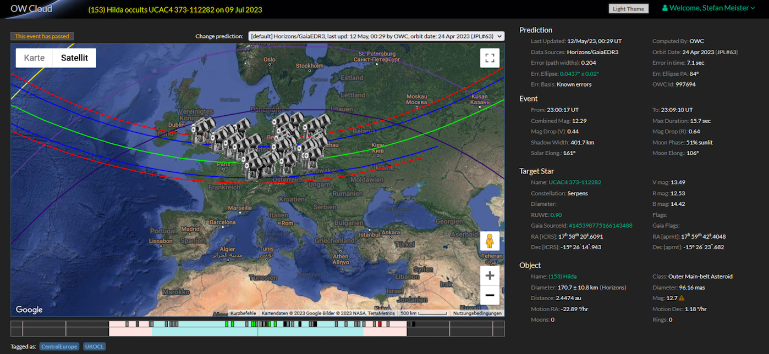Open the Change prediction dropdown
Image resolution: width=769 pixels, height=354 pixels.
tap(376, 36)
